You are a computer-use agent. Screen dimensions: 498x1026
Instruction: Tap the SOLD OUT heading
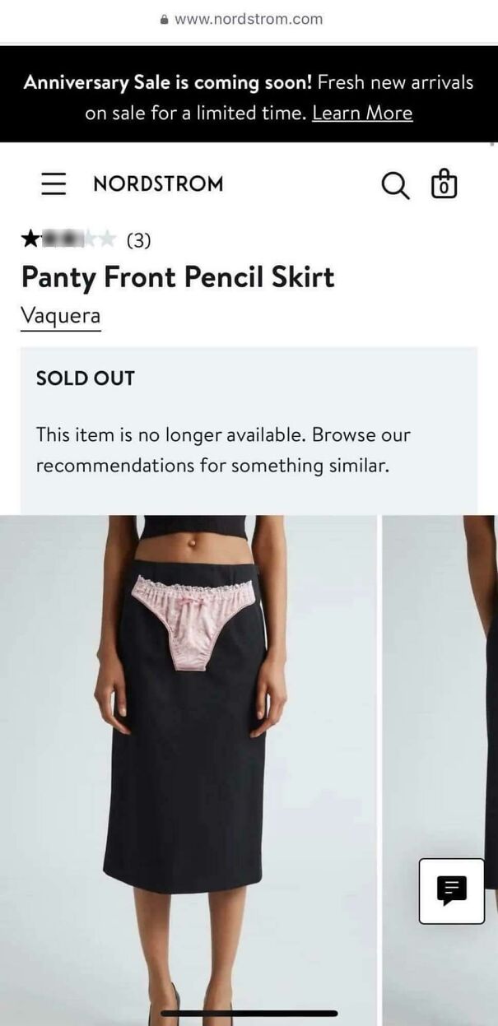pos(85,378)
